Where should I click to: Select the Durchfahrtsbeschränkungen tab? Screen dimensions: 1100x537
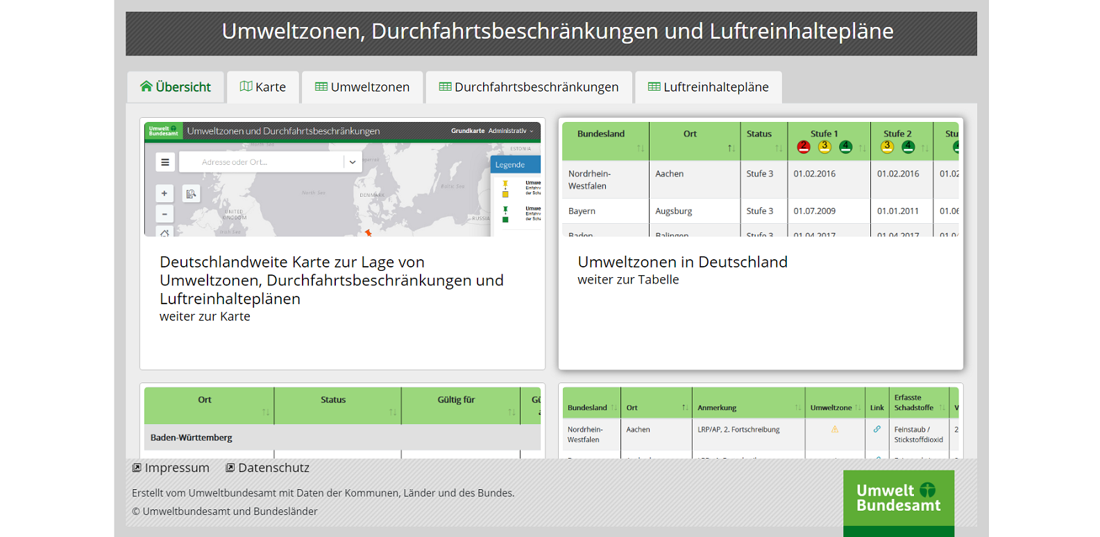point(529,87)
